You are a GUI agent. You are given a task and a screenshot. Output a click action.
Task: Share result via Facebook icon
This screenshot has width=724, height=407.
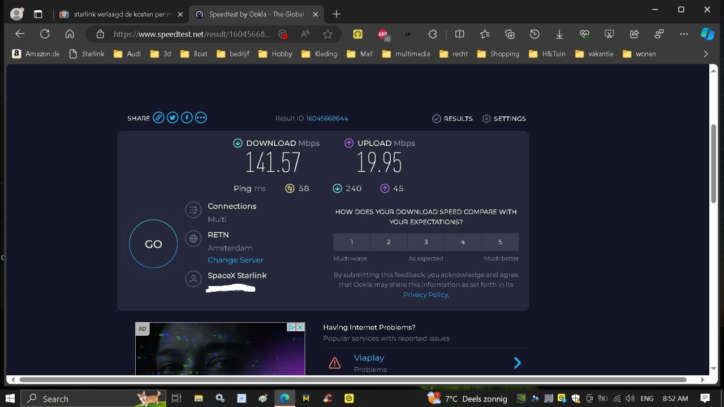tap(187, 118)
